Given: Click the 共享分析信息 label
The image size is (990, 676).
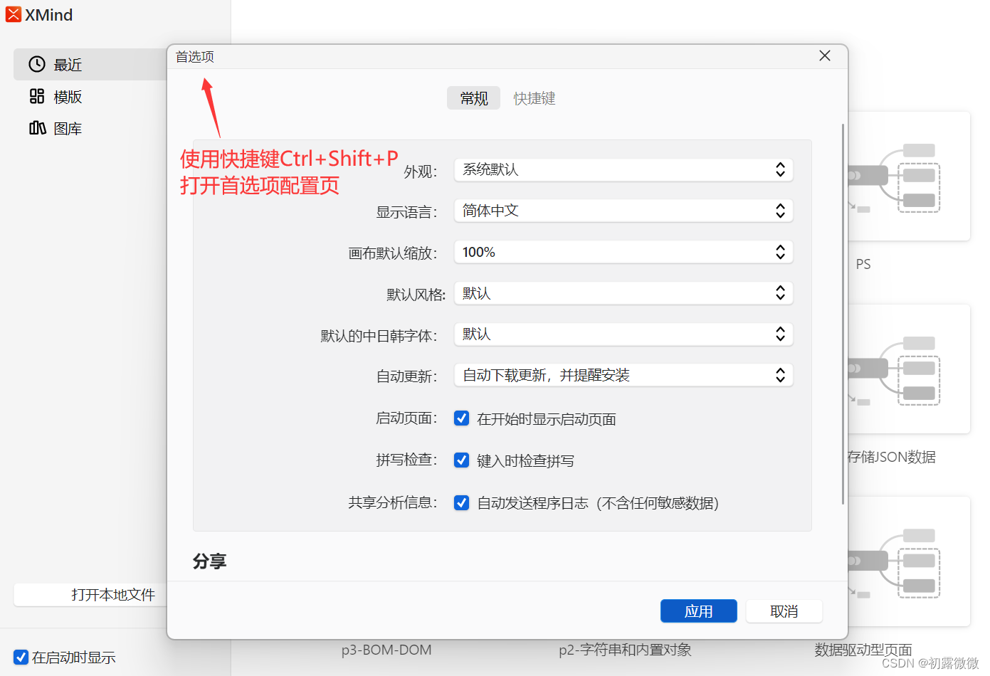Looking at the screenshot, I should [392, 502].
